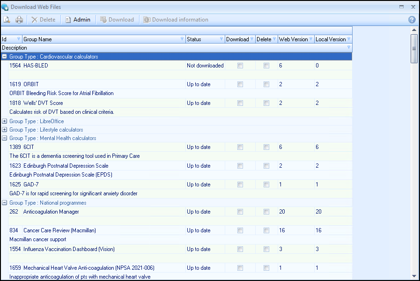This screenshot has width=420, height=281.
Task: Select the Anticoagulation Manager row
Action: coord(51,212)
